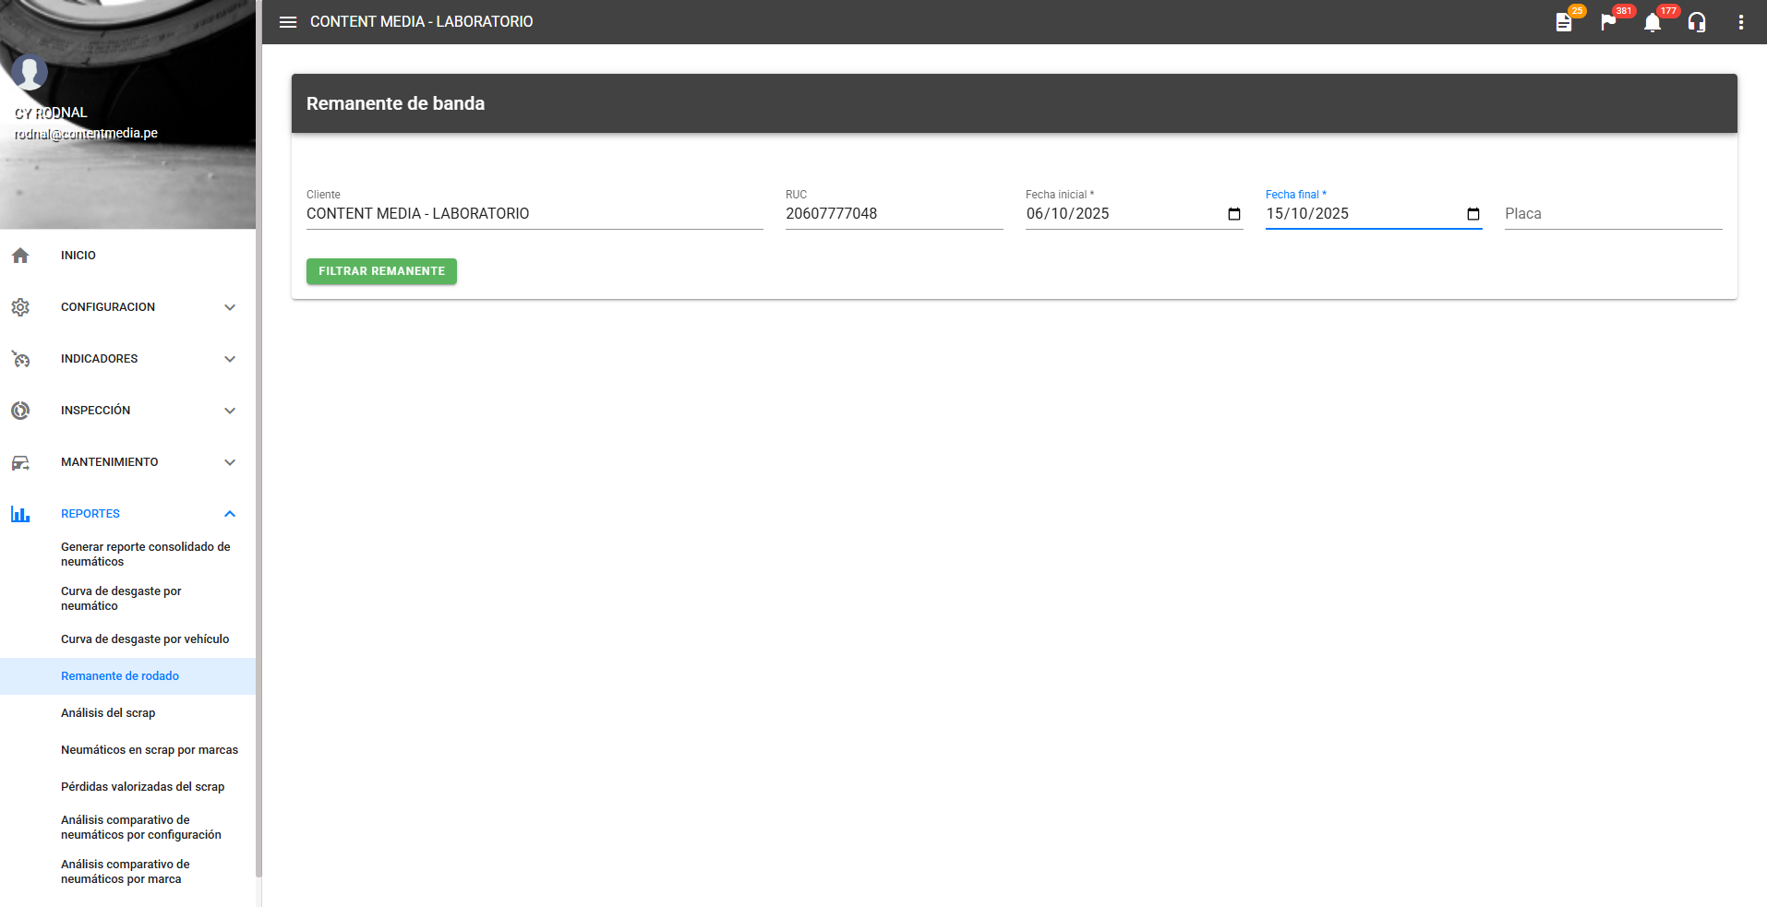Go to INICIO in the sidebar
The height and width of the screenshot is (907, 1767).
(x=78, y=256)
